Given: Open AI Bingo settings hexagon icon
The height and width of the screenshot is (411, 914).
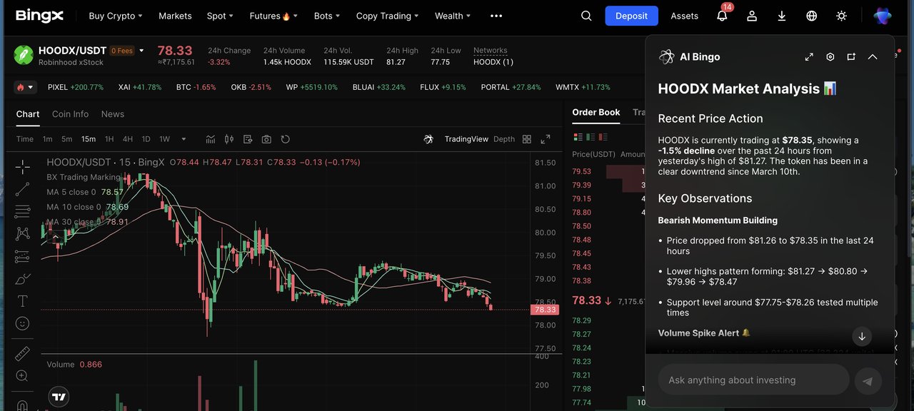Looking at the screenshot, I should point(830,57).
